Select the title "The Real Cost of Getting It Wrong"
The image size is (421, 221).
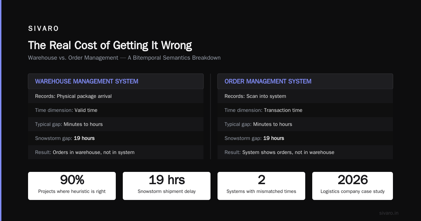click(110, 46)
